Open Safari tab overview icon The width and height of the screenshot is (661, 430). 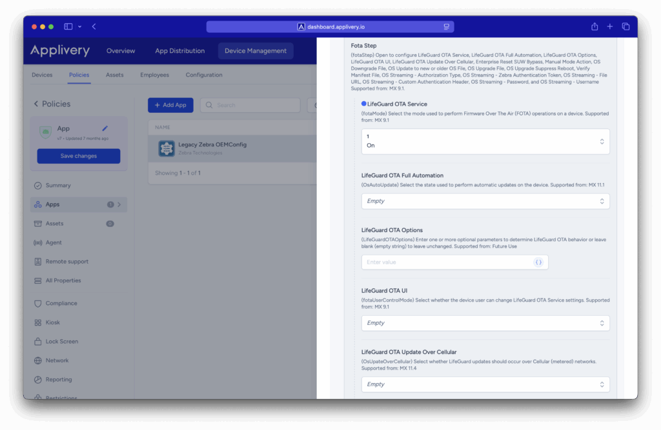(x=625, y=26)
